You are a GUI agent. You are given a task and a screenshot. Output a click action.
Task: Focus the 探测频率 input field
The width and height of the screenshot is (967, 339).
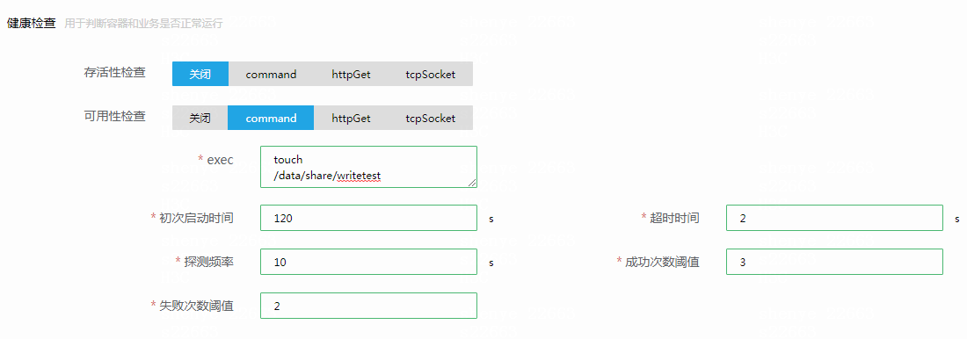pyautogui.click(x=369, y=262)
